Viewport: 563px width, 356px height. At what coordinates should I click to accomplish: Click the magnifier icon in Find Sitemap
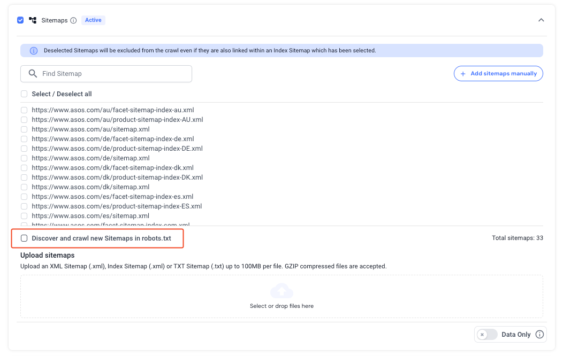pyautogui.click(x=33, y=73)
